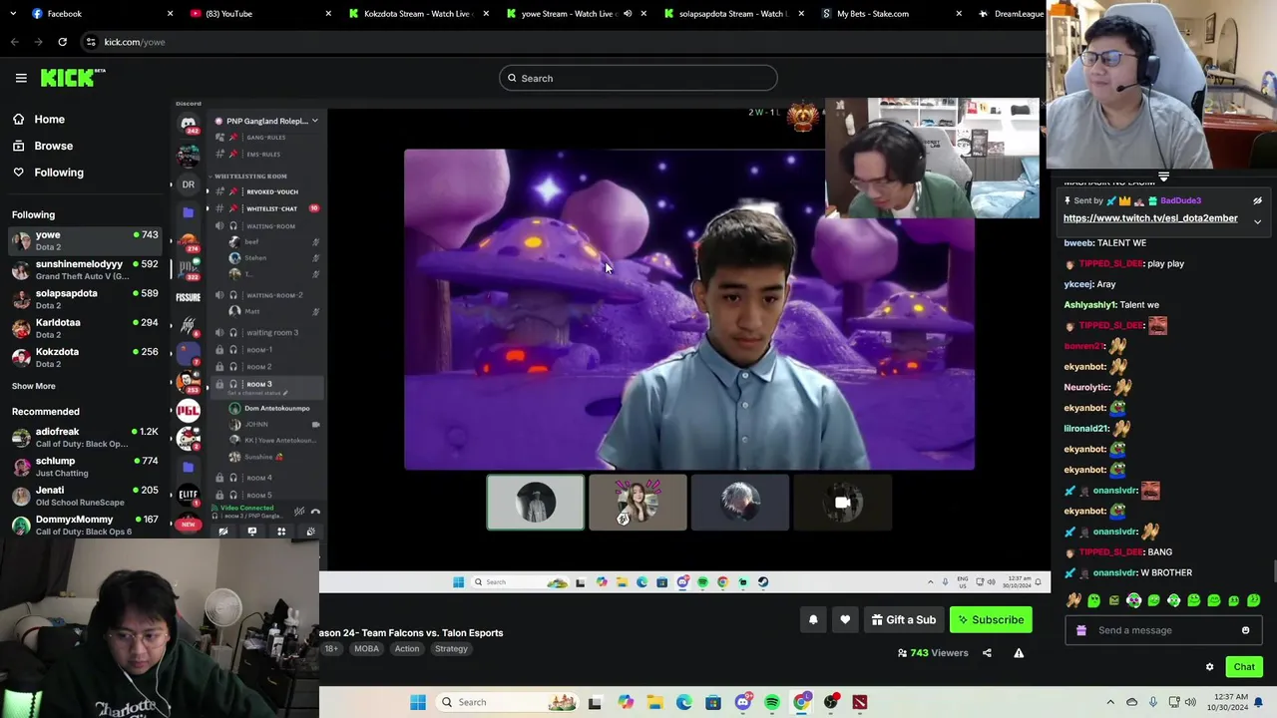Toggle stream notification bell

[813, 619]
